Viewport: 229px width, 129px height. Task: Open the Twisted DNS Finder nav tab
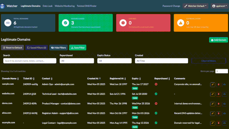coord(87,6)
